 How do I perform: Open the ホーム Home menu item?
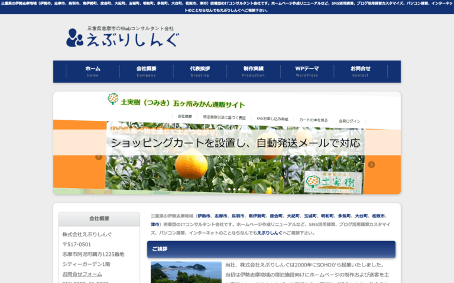point(93,71)
